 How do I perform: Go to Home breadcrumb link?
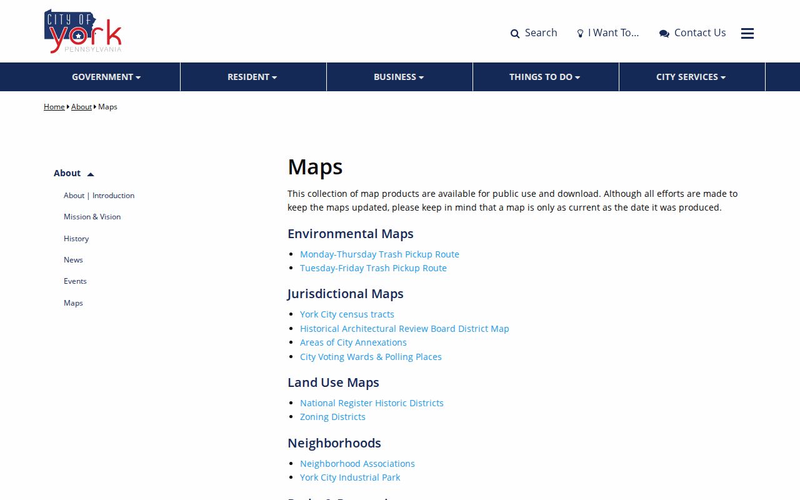[54, 107]
